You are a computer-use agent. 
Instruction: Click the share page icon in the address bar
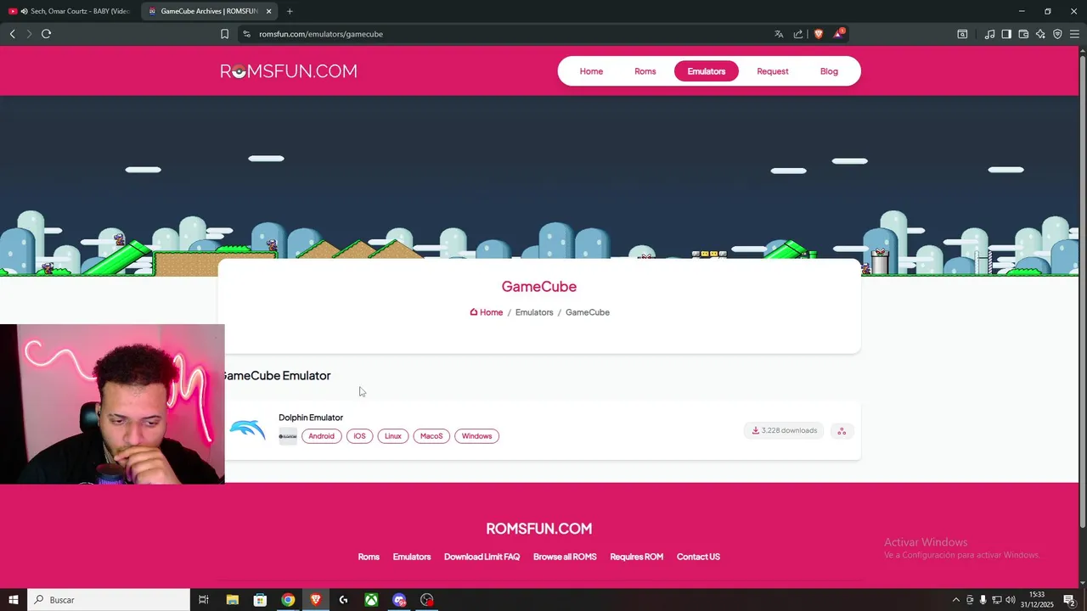[798, 34]
